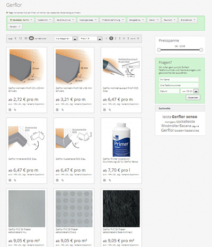Open the Hersteller: Gerflor filter dropdown
The height and width of the screenshot is (247, 212).
(x=21, y=20)
